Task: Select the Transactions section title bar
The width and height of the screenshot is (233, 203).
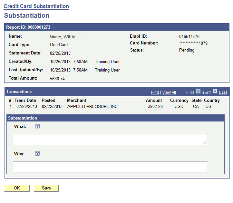Action: (x=64, y=92)
